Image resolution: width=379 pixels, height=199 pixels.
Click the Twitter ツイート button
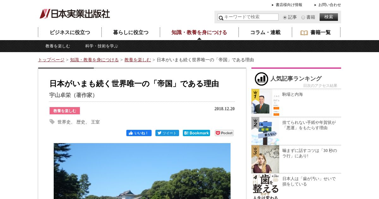coord(167,133)
